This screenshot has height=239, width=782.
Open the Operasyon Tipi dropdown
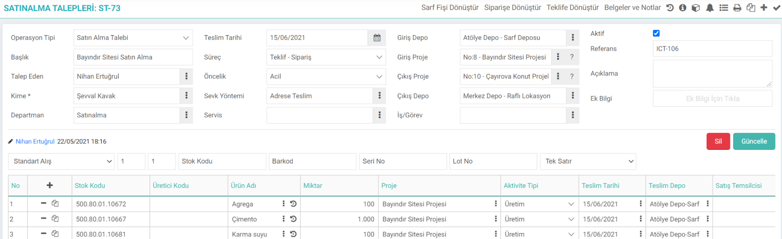[133, 38]
